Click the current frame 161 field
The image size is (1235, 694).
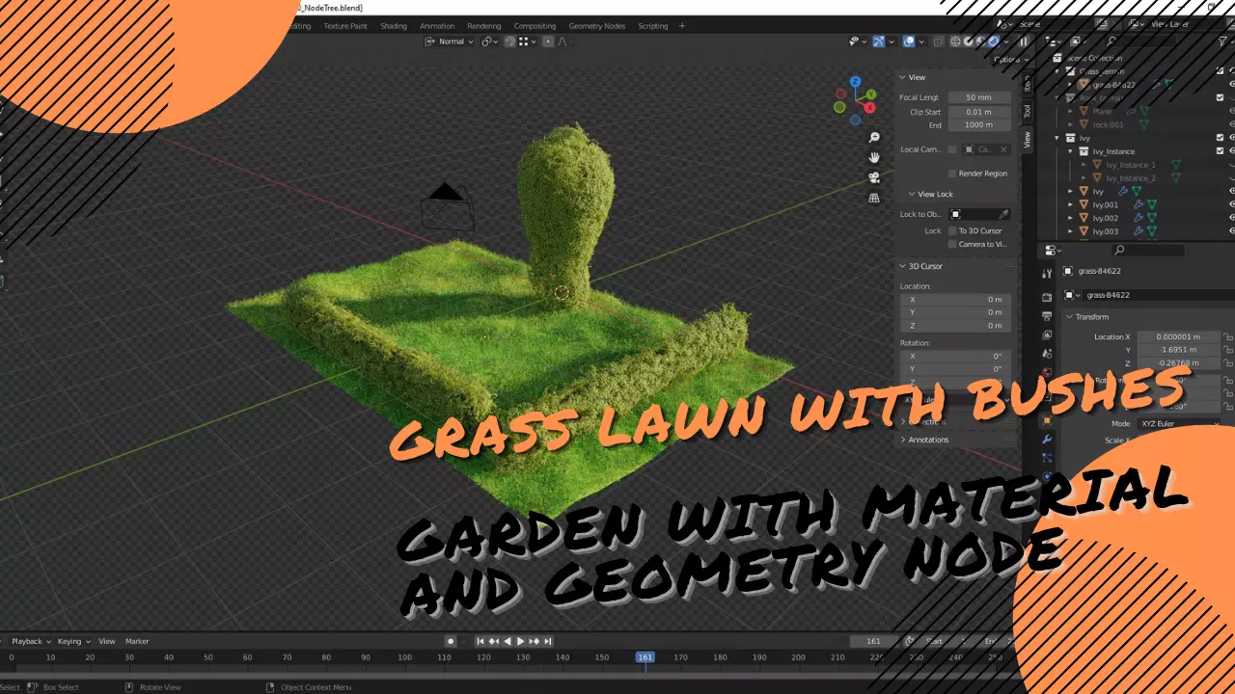[x=874, y=641]
